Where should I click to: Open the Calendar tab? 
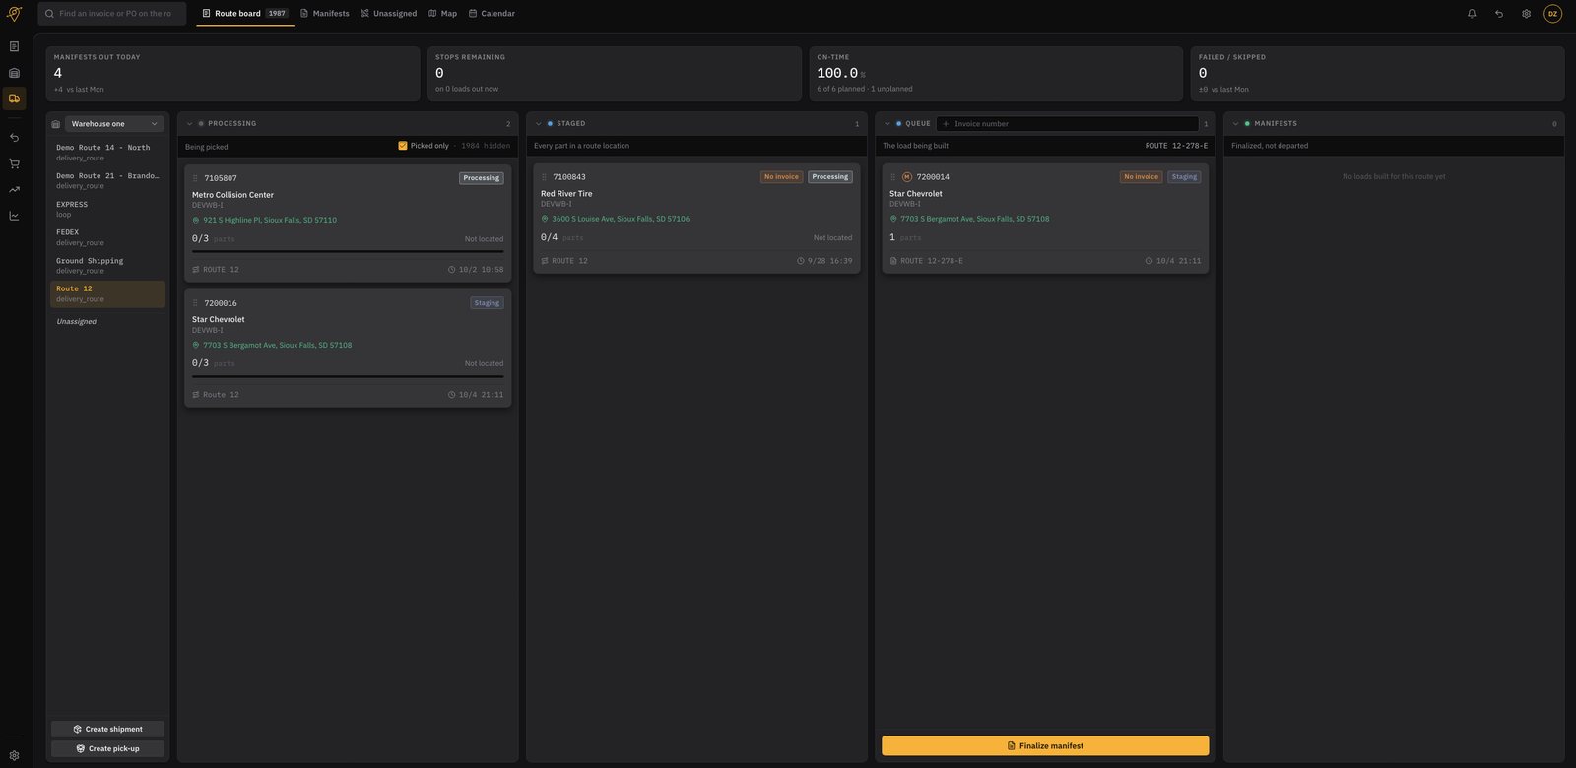(492, 14)
